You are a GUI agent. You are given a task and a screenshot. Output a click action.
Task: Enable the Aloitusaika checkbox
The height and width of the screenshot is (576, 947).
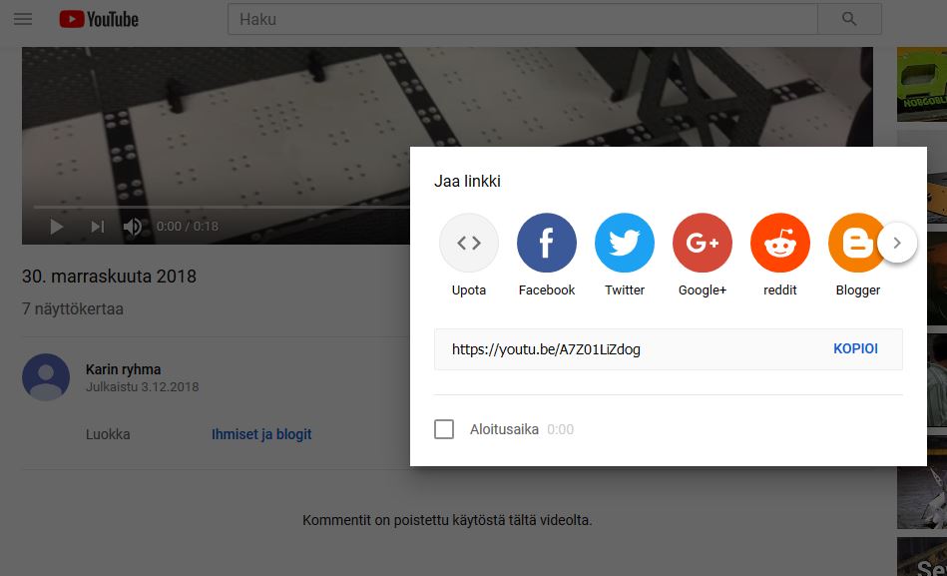pos(444,429)
